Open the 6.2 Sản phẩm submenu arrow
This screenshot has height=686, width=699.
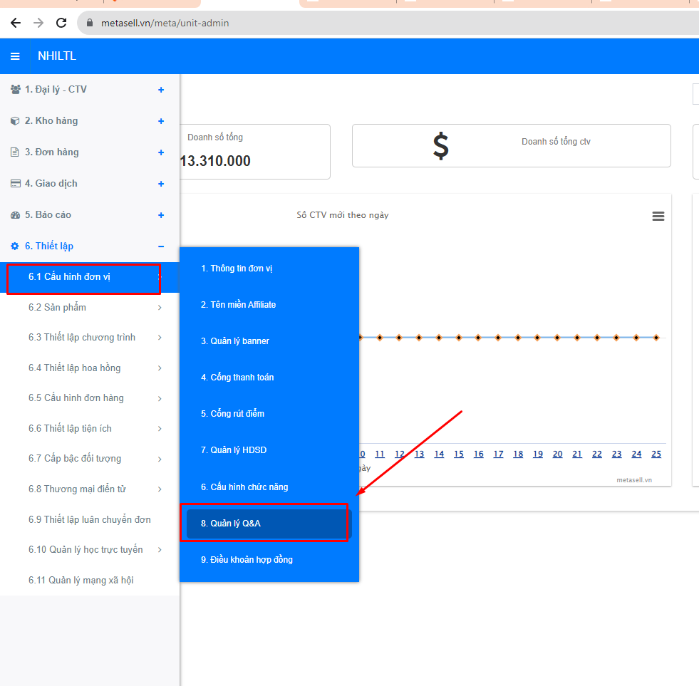[x=160, y=308]
